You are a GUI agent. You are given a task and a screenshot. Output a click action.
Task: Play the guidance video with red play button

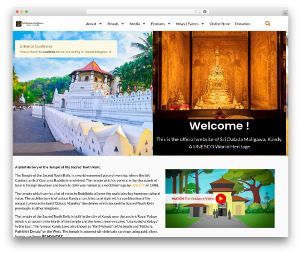click(x=221, y=198)
